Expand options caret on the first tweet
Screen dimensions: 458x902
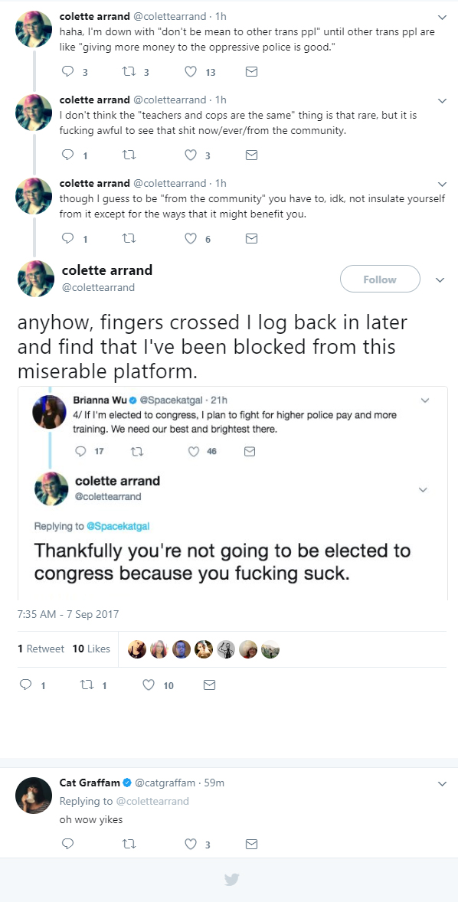coord(442,17)
